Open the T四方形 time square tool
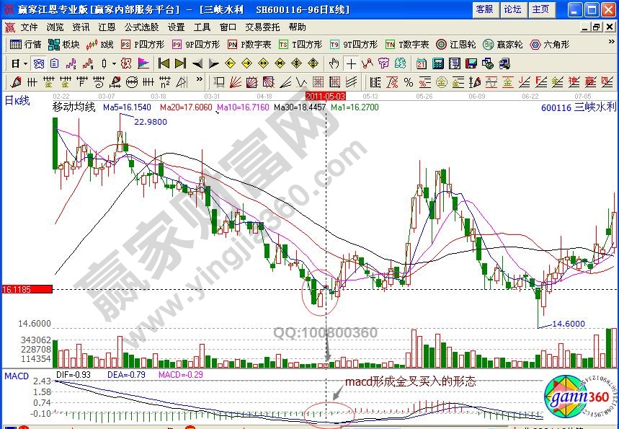 point(300,45)
